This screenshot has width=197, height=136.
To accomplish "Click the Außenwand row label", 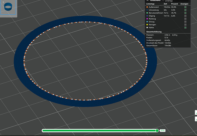I will tap(154, 7).
